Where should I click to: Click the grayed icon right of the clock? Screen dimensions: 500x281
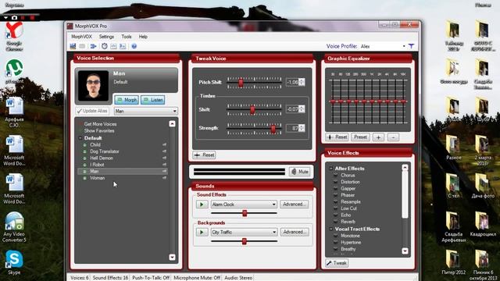[x=113, y=46]
